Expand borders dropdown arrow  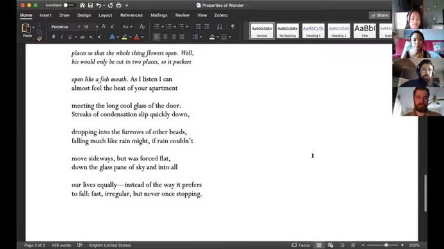[x=230, y=37]
